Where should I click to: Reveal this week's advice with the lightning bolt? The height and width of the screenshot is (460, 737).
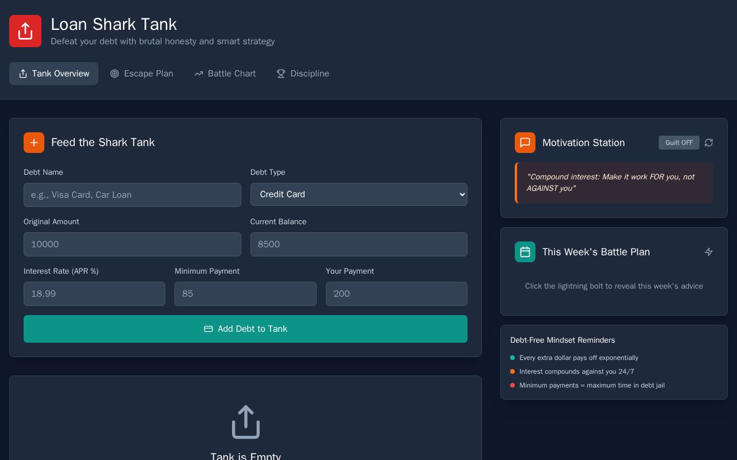coord(709,252)
